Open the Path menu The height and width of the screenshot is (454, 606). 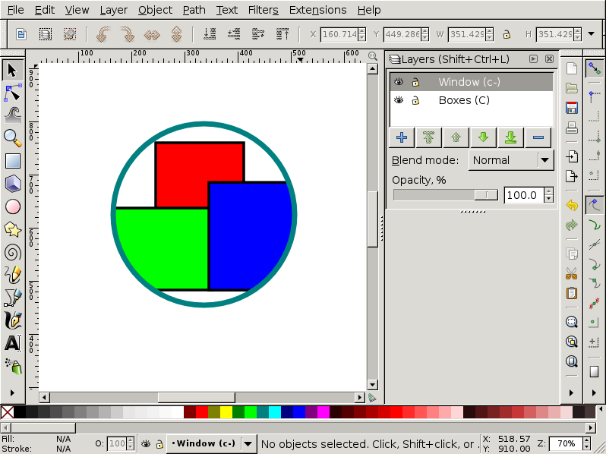(x=194, y=10)
